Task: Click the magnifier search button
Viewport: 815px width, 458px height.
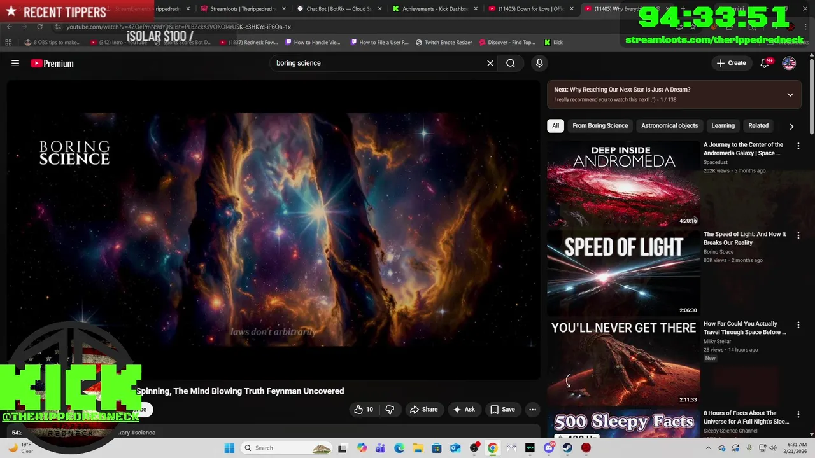Action: [x=511, y=63]
